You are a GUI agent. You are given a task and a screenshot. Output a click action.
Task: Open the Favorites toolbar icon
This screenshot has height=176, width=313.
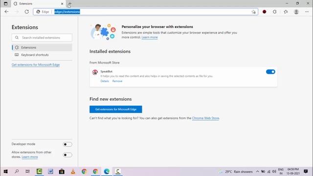286,12
